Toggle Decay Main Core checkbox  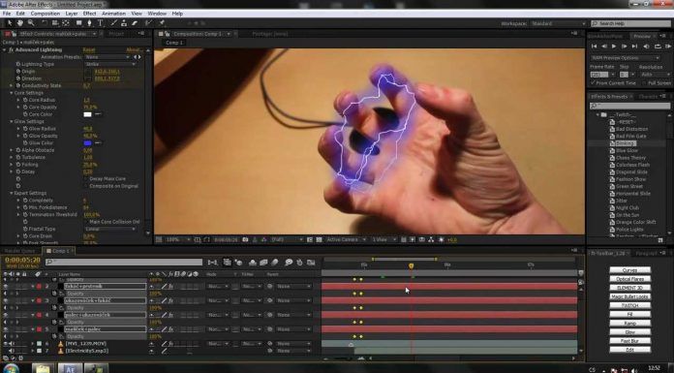pyautogui.click(x=85, y=179)
